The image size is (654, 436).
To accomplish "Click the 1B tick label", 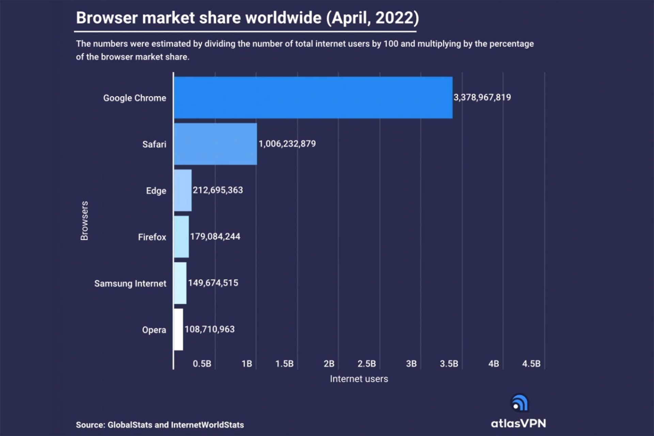I will 247,364.
